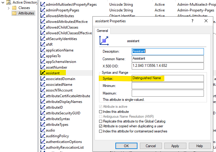Click the Common Name field
Screen dimensions: 216x152
pyautogui.click(x=168, y=59)
